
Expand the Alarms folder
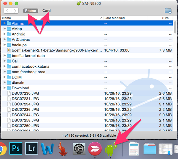(4, 23)
